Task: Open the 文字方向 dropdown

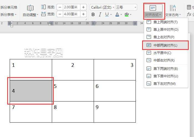Action: [173, 15]
